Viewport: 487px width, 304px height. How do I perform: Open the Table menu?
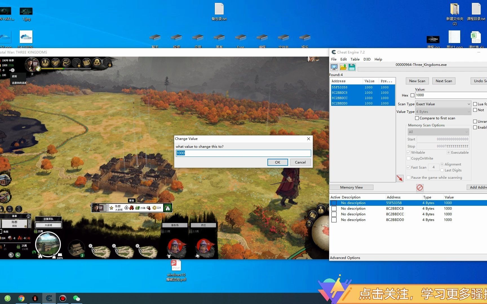(355, 59)
